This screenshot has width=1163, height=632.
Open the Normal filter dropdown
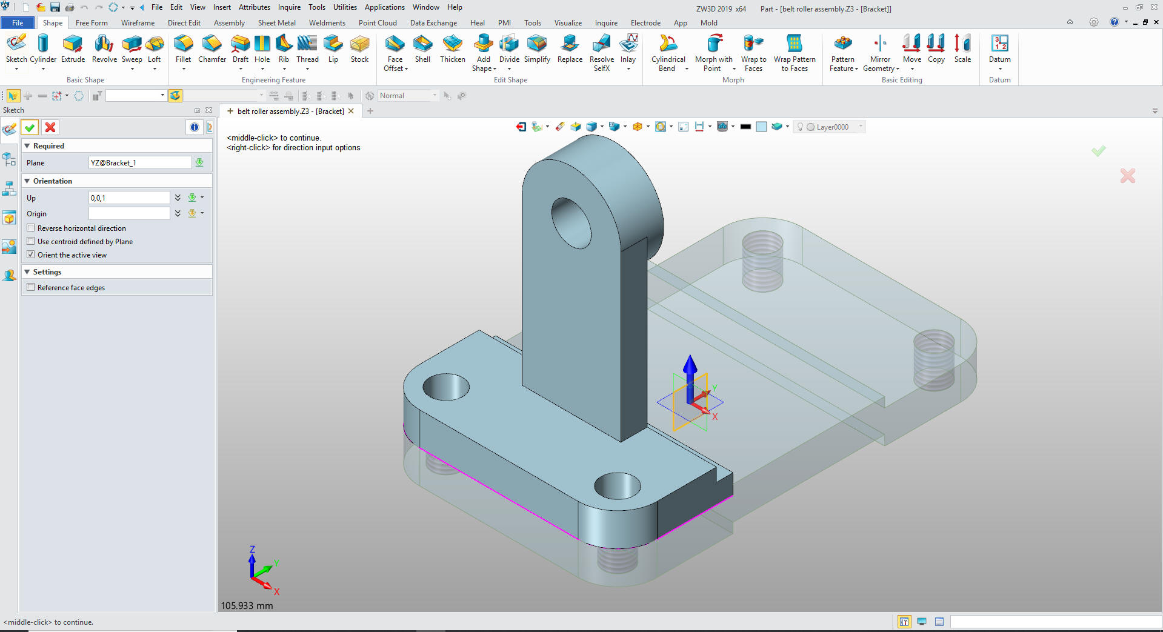pos(434,96)
